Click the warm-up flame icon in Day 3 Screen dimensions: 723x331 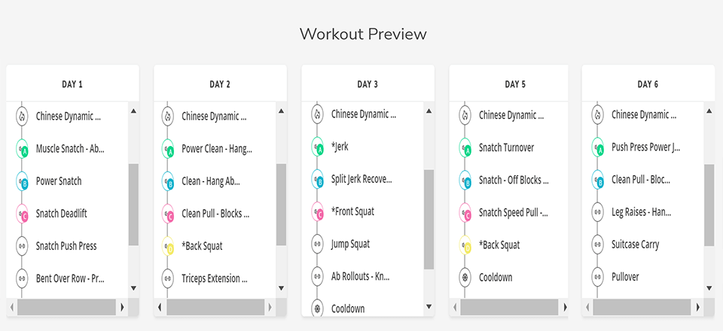pyautogui.click(x=317, y=114)
